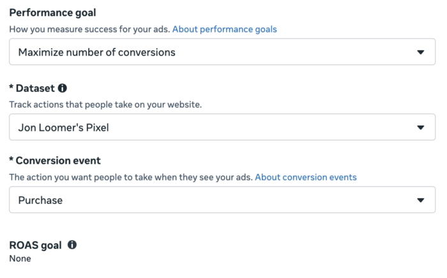Click the arrow icon on Jon Loomer's Pixel dropdown
The height and width of the screenshot is (278, 447).
[x=420, y=128]
